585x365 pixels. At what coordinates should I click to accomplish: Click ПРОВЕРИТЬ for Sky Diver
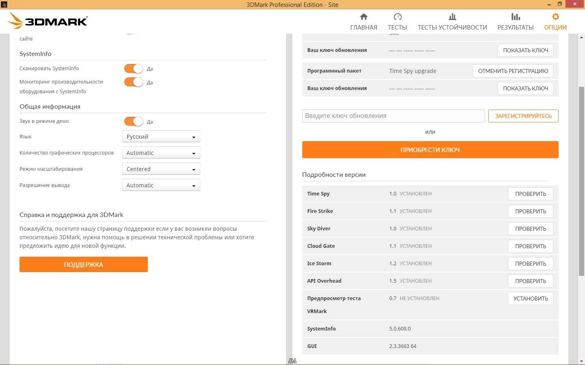[531, 229]
